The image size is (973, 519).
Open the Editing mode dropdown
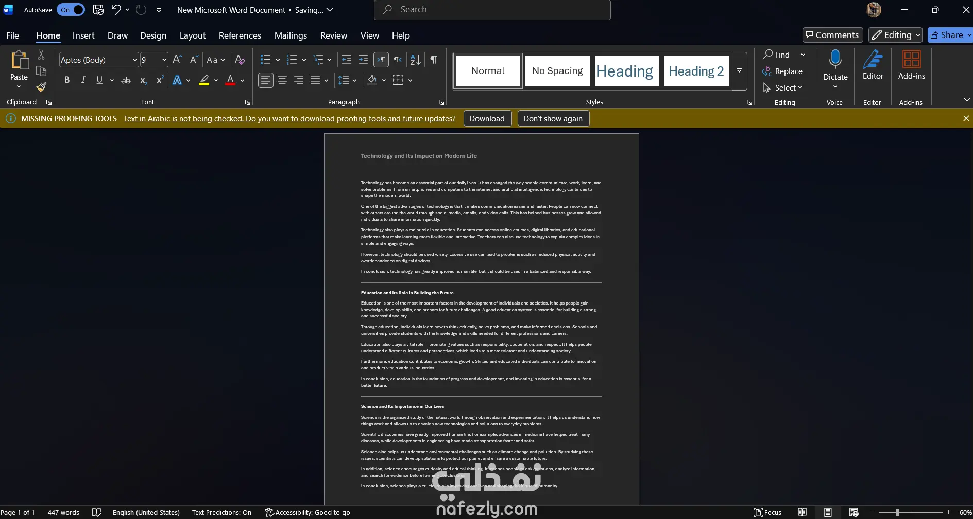point(895,35)
